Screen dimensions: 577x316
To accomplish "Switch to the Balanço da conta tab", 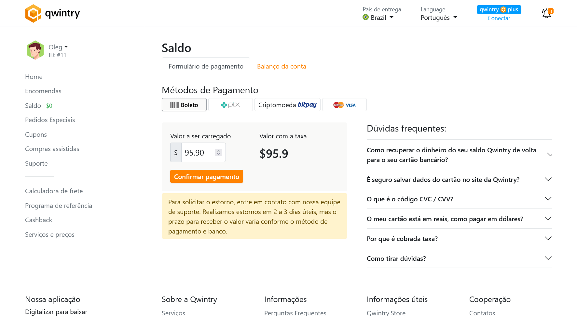I will tap(281, 66).
